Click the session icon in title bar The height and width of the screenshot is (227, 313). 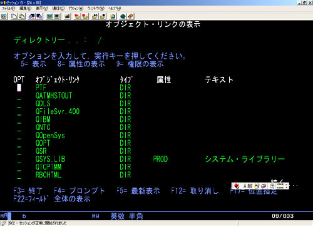pyautogui.click(x=3, y=3)
